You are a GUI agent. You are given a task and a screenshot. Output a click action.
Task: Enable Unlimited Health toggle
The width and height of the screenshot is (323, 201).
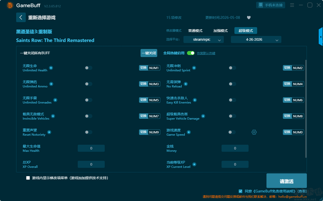click(x=89, y=68)
